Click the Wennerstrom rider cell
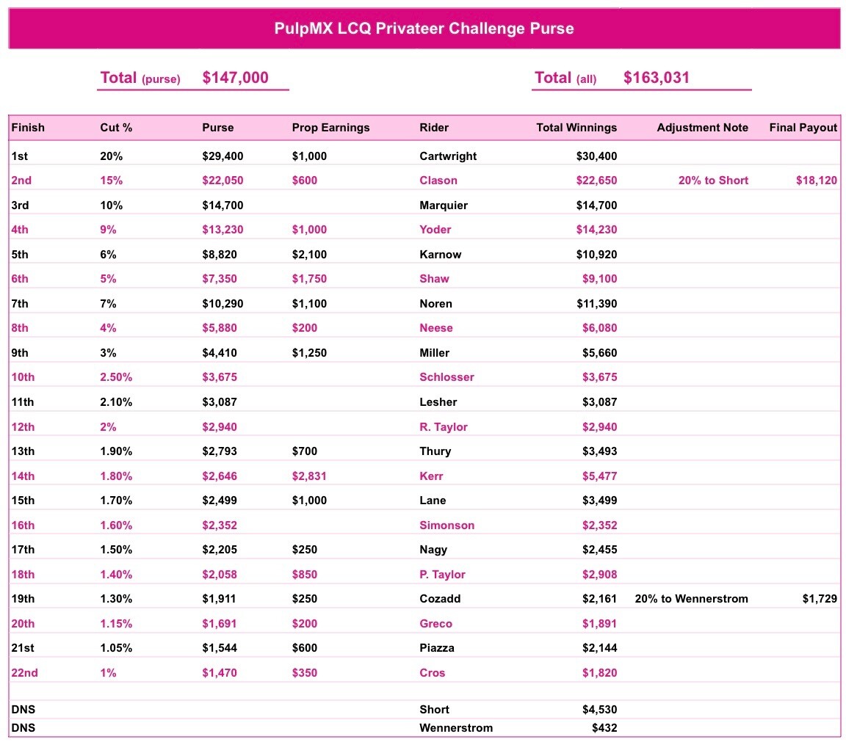Viewport: 846px width, 742px height. point(456,728)
